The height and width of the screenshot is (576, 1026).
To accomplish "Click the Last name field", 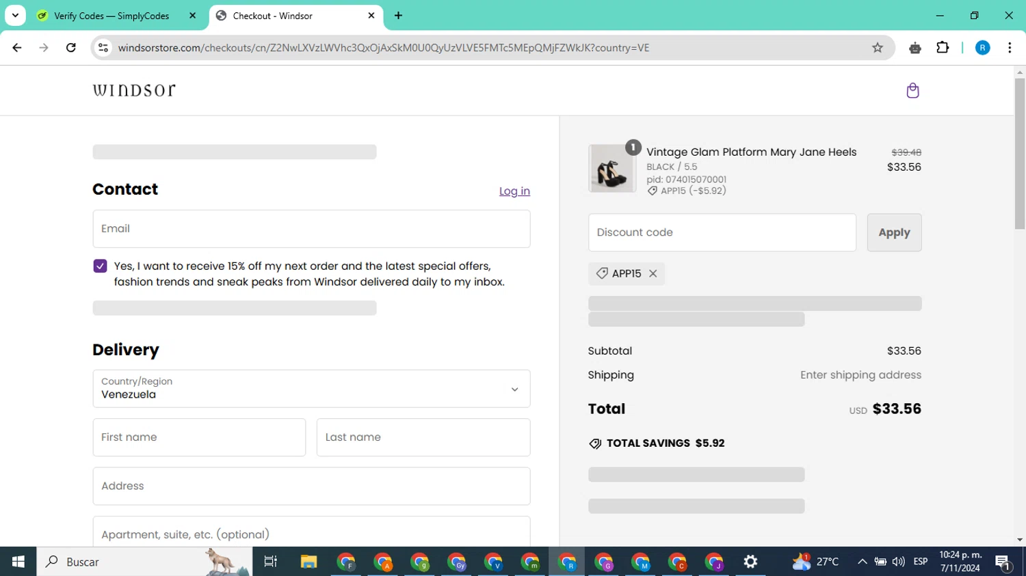I will pos(423,437).
